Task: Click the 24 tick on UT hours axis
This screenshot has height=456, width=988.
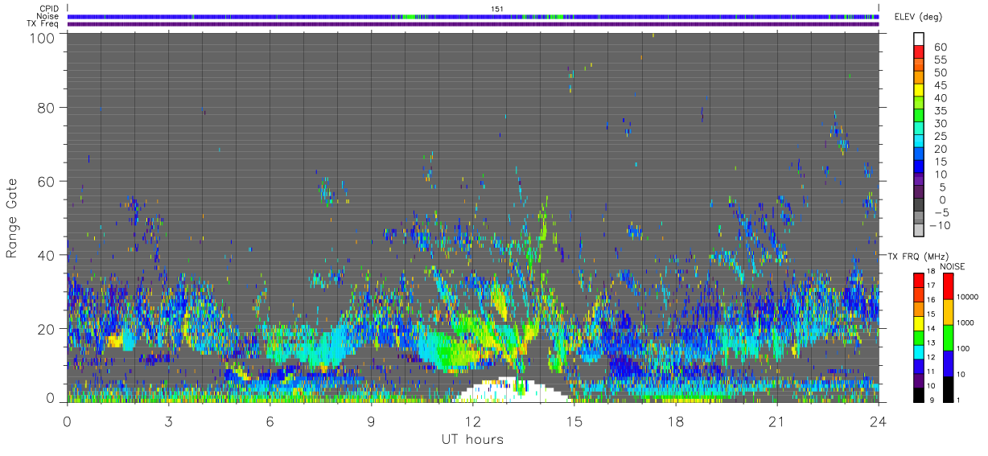Action: 878,421
